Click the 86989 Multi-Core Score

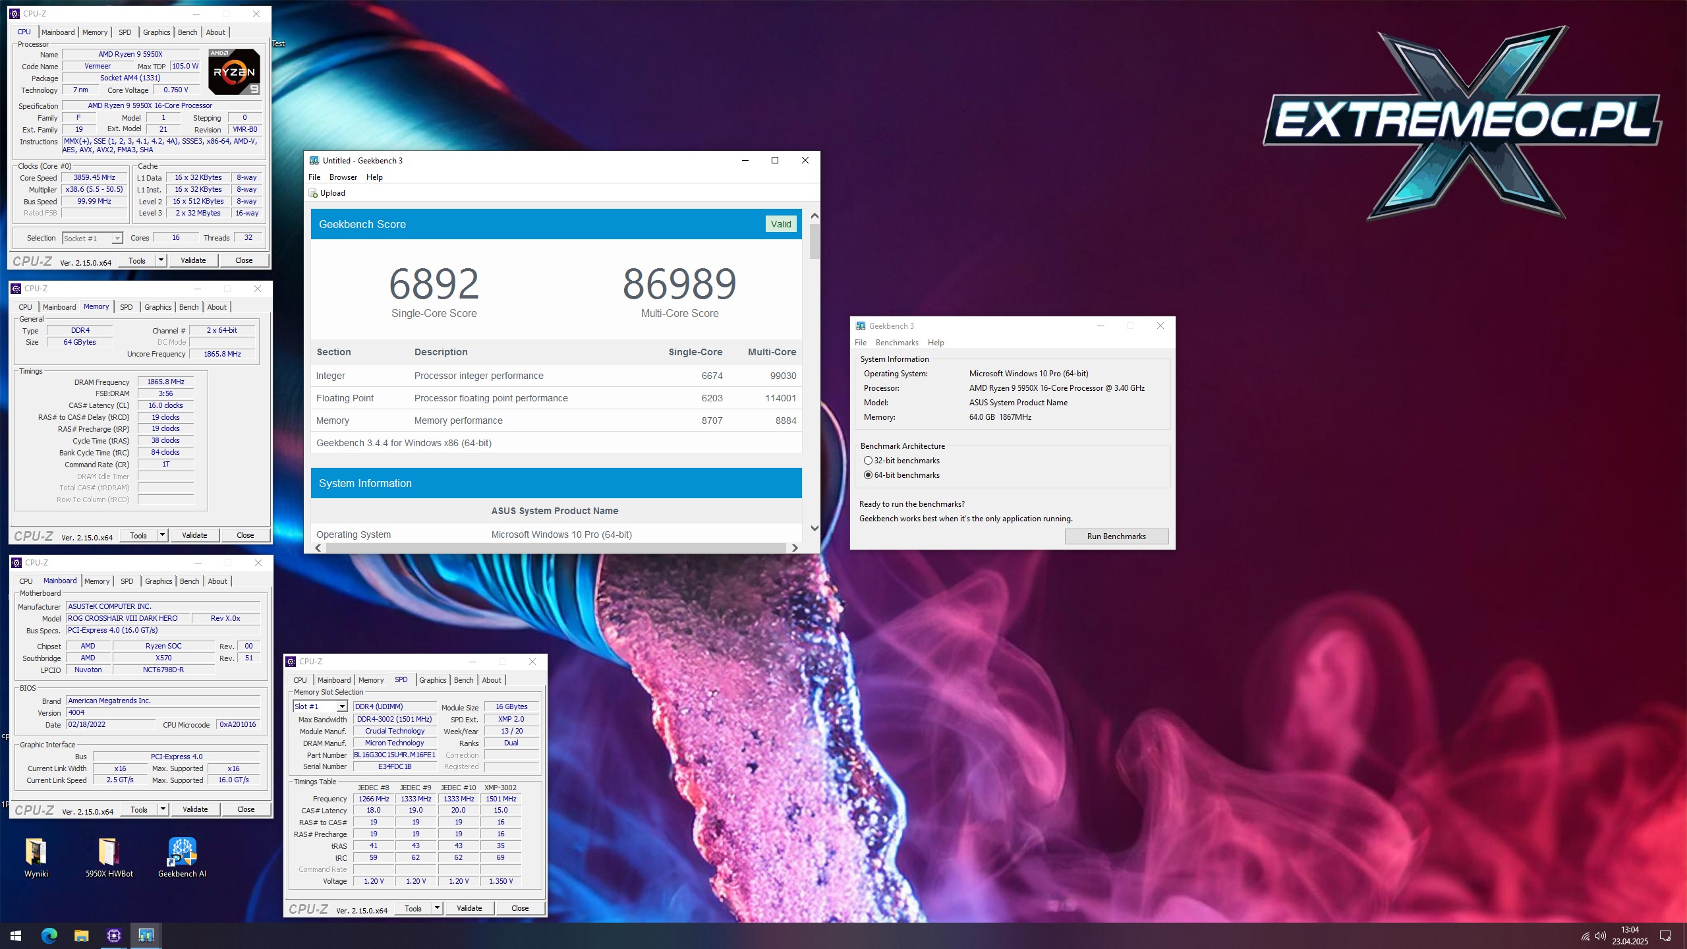coord(679,283)
